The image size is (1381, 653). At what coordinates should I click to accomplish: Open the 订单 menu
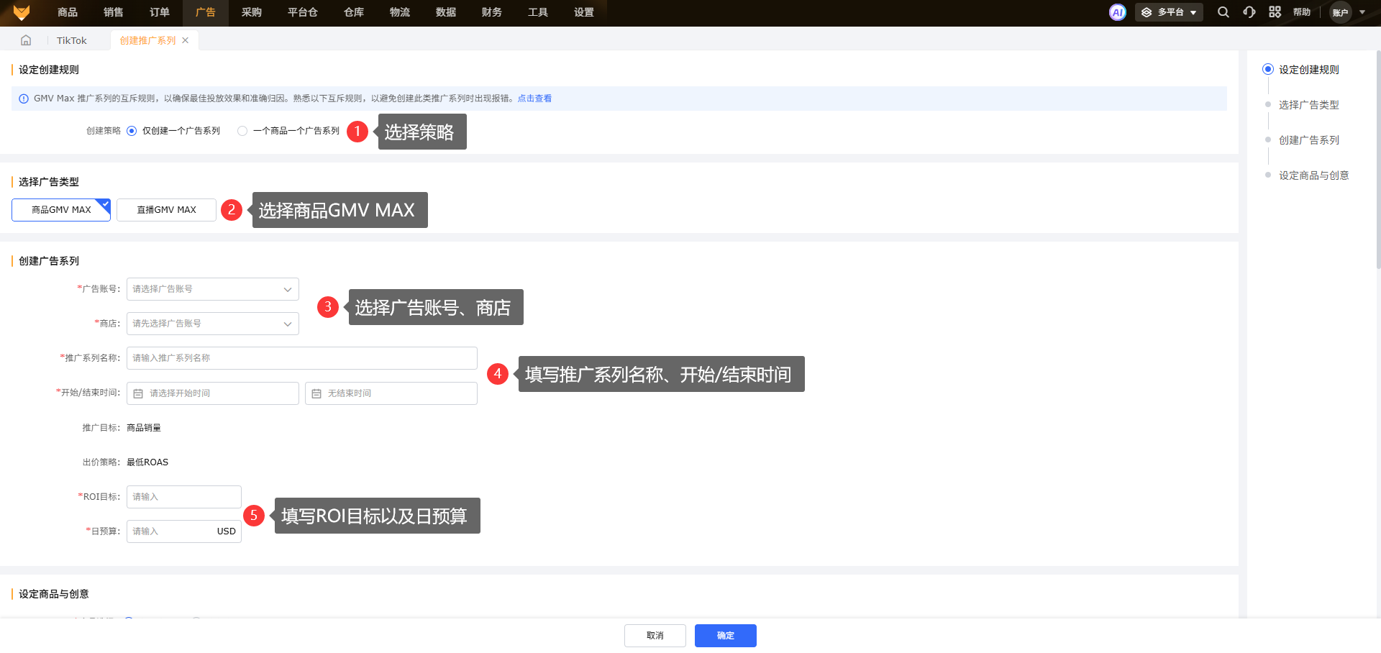[x=160, y=12]
